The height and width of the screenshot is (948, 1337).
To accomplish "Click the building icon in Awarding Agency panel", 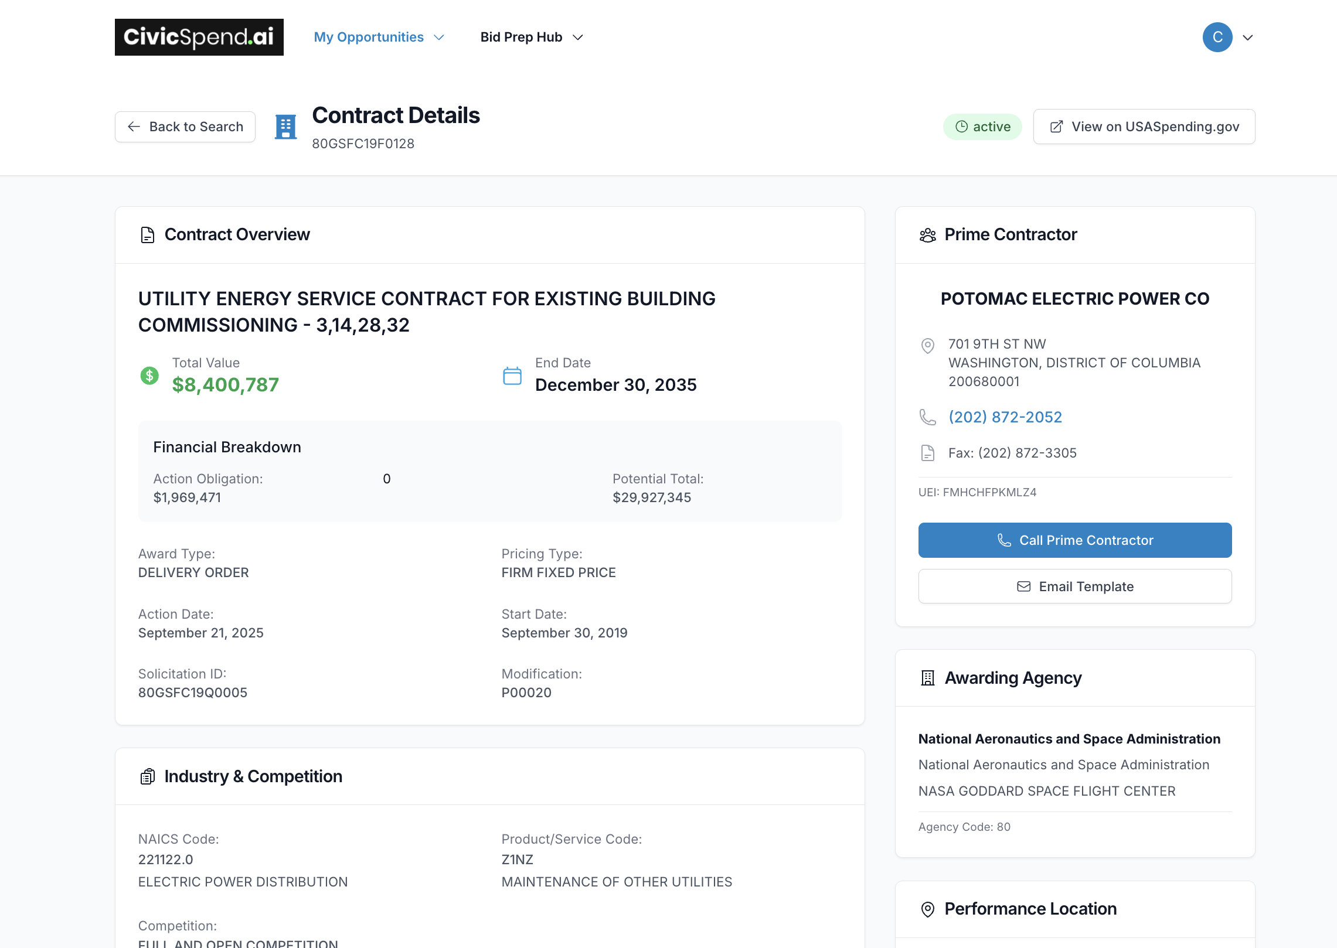I will click(x=927, y=678).
